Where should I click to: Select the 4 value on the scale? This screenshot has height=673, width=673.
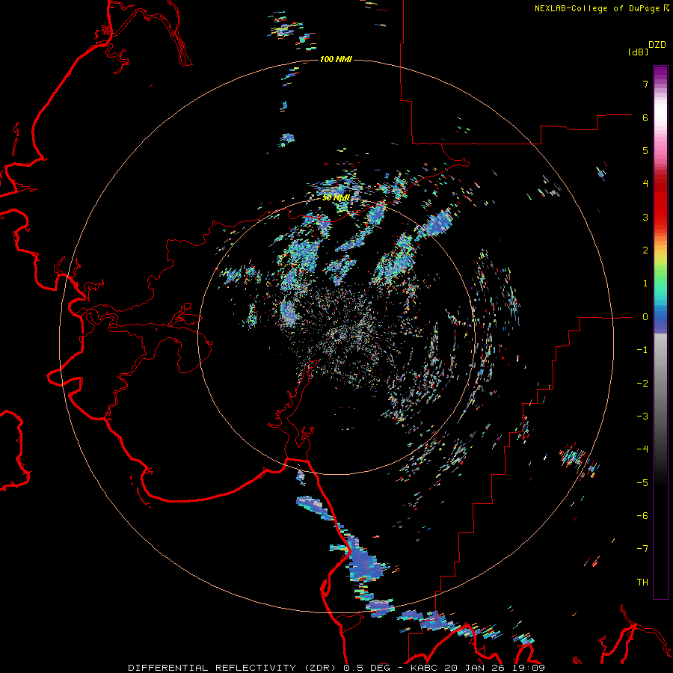(645, 184)
